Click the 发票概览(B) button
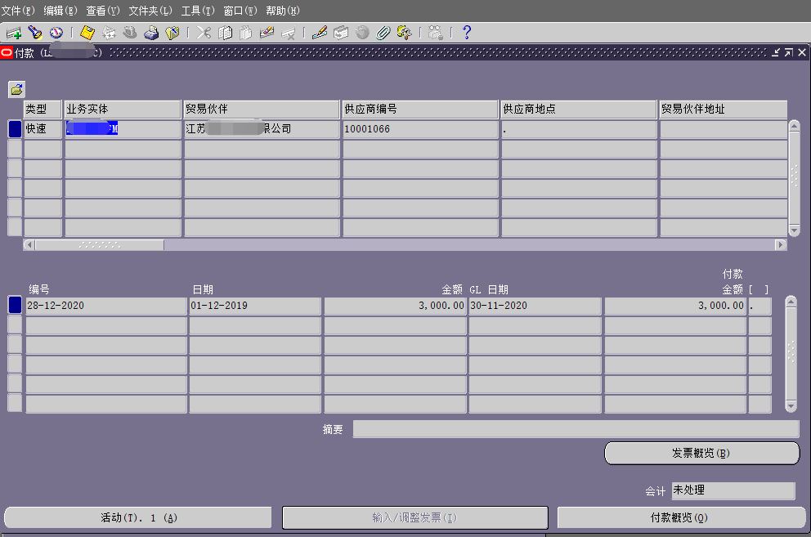The image size is (811, 537). click(x=701, y=454)
